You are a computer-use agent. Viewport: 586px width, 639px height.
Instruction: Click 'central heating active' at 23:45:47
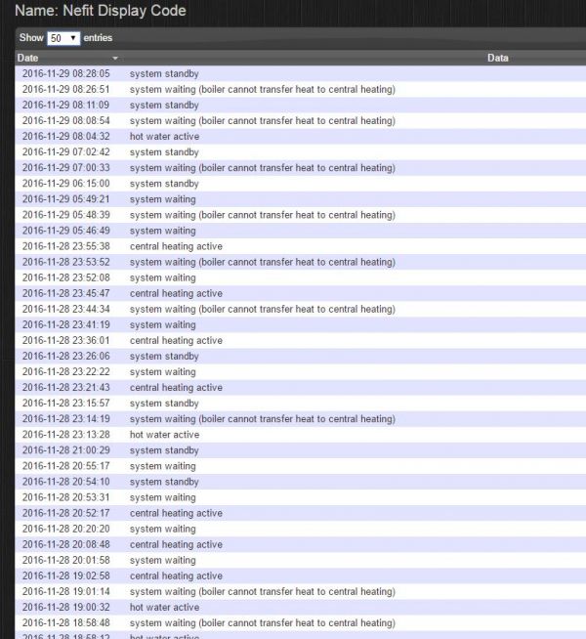[x=176, y=293]
